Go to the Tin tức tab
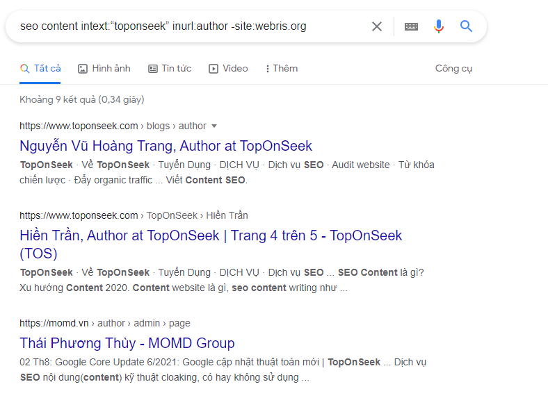 (x=176, y=69)
